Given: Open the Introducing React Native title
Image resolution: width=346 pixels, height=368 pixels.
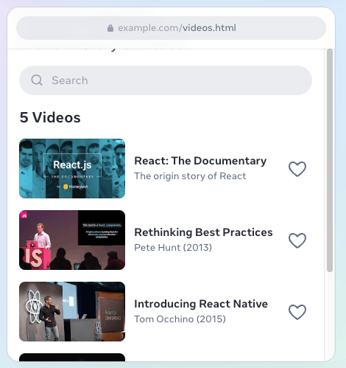Looking at the screenshot, I should (x=201, y=304).
